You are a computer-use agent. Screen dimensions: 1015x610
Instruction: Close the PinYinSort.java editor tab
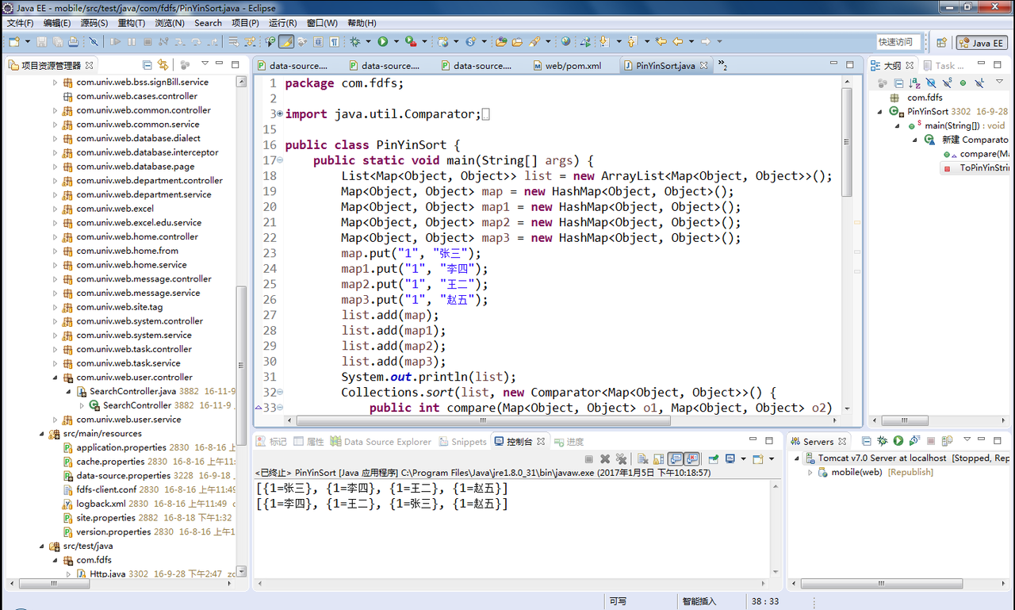point(703,66)
